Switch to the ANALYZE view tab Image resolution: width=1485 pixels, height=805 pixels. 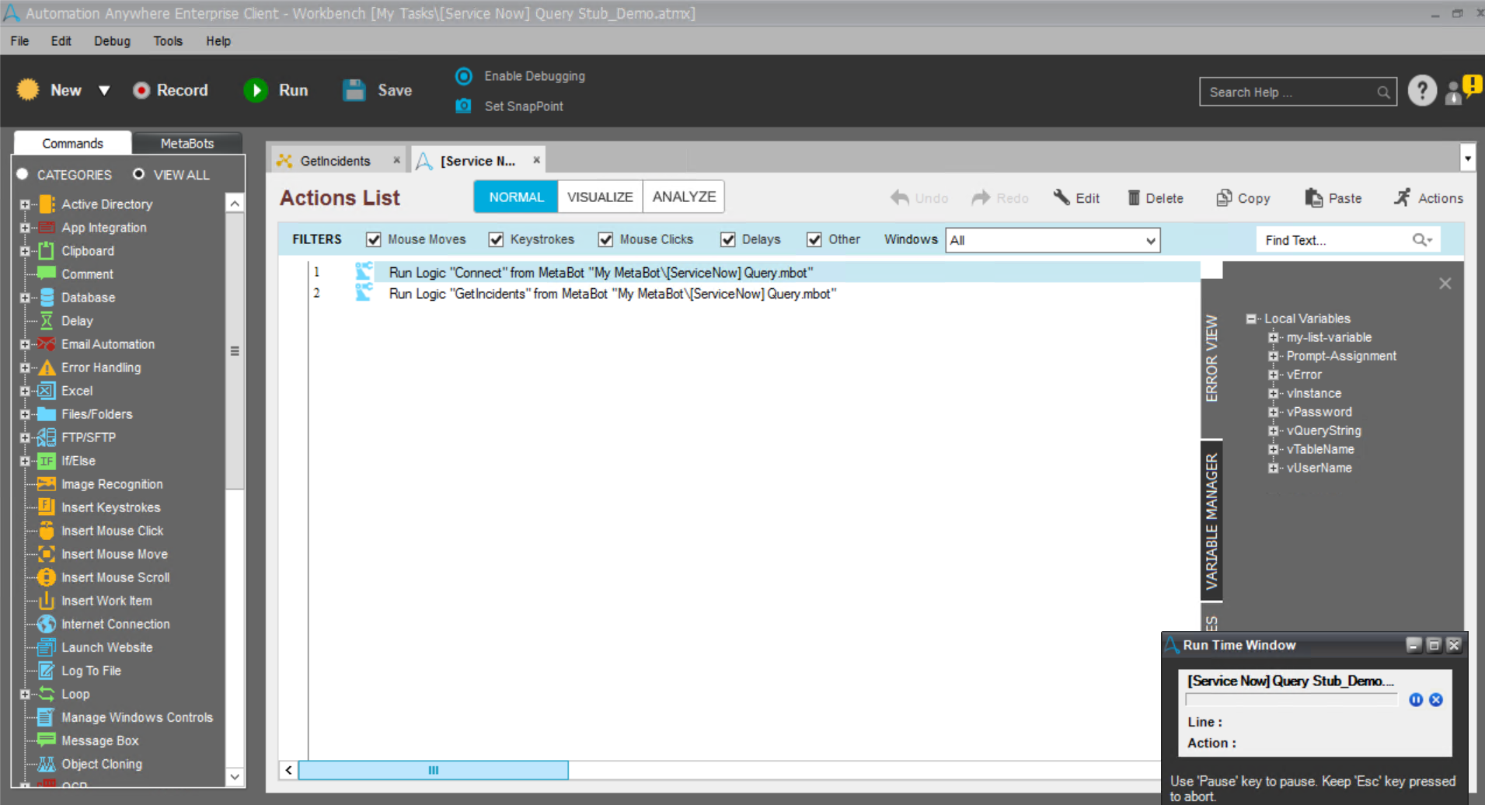pos(684,197)
